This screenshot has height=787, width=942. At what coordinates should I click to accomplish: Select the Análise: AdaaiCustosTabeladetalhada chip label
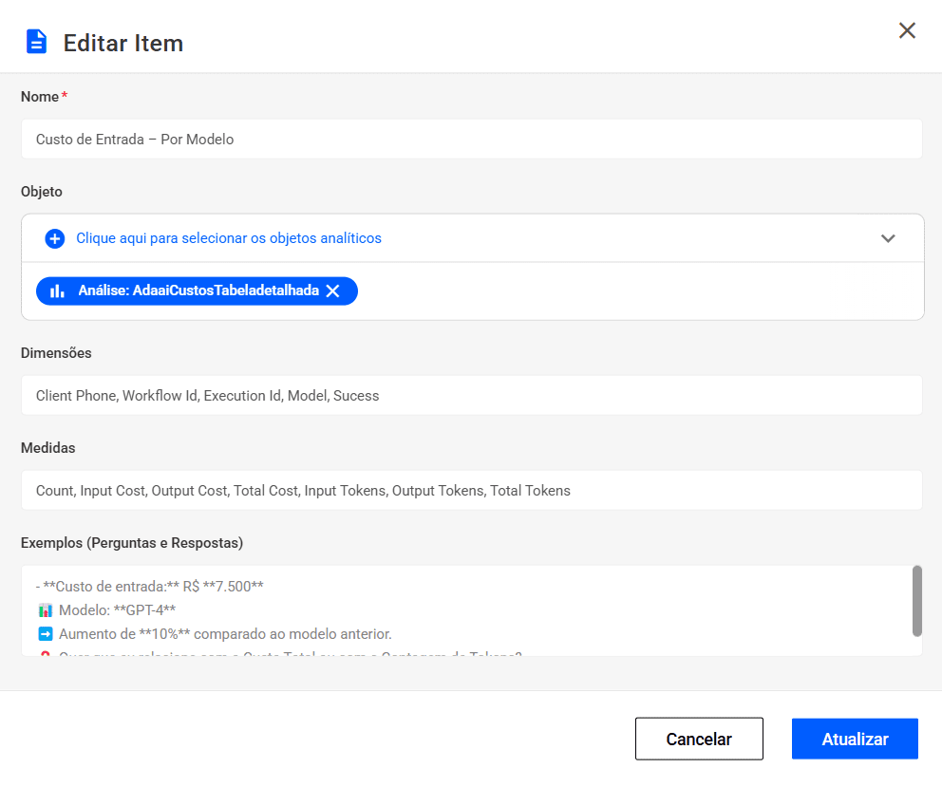(x=198, y=291)
